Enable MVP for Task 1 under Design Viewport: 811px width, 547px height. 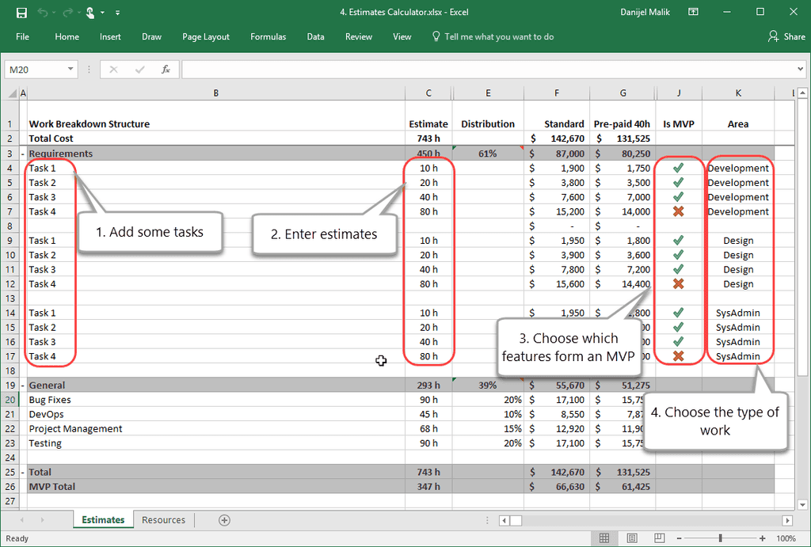(x=678, y=240)
